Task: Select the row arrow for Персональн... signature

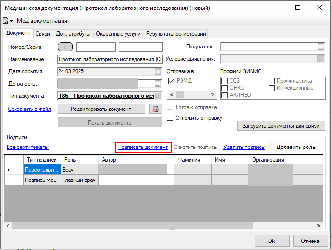Action: 8,170
